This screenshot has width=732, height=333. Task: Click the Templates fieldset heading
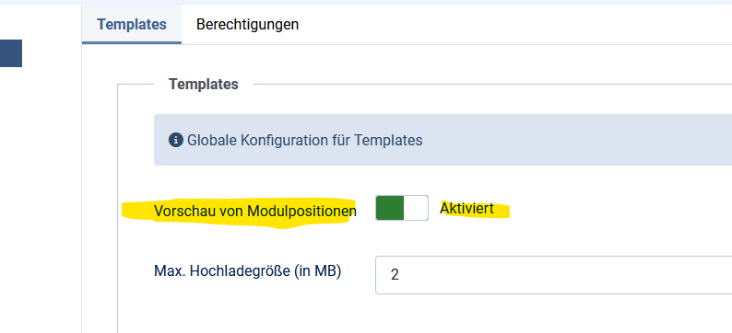click(204, 85)
